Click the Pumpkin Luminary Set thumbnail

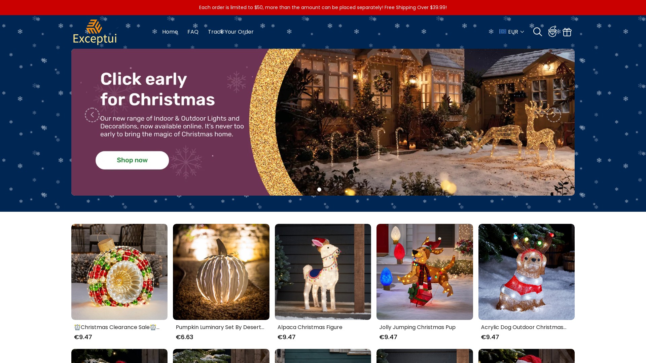coord(221,272)
